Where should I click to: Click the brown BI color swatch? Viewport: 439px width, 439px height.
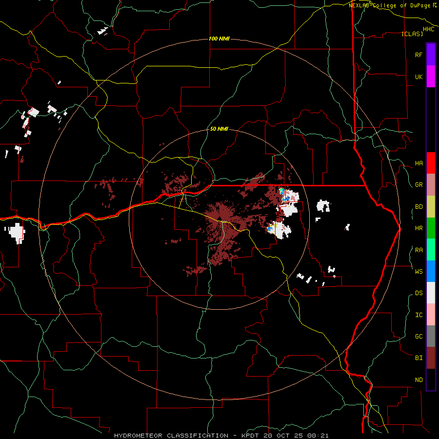pos(431,358)
